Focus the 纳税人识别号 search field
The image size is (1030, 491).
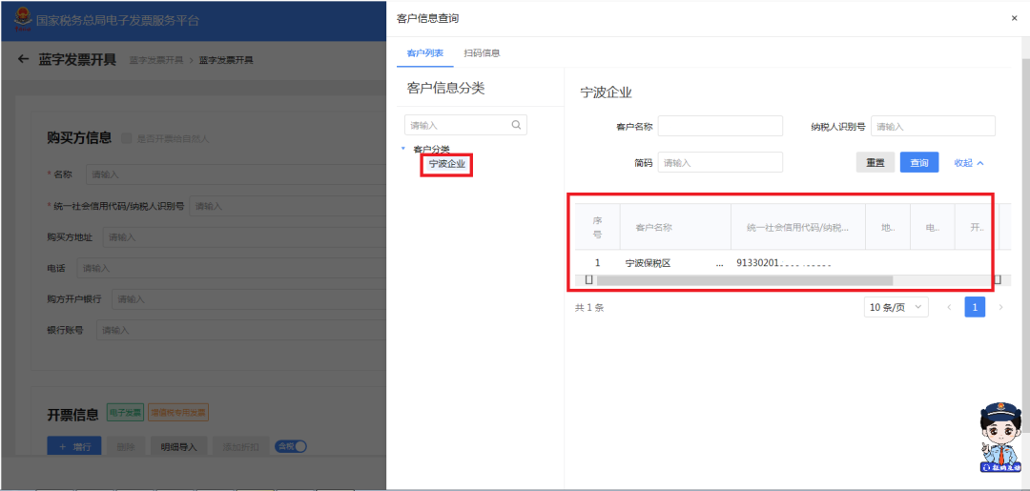coord(933,126)
